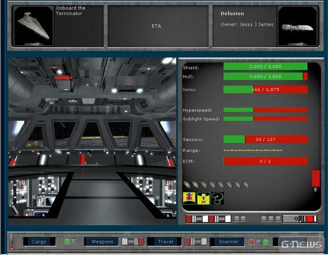Select the eighth passenger capsule icon
Screen dimensions: 328x255
[x=246, y=184]
